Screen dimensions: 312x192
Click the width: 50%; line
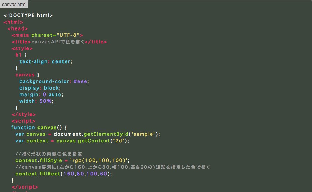[36, 101]
